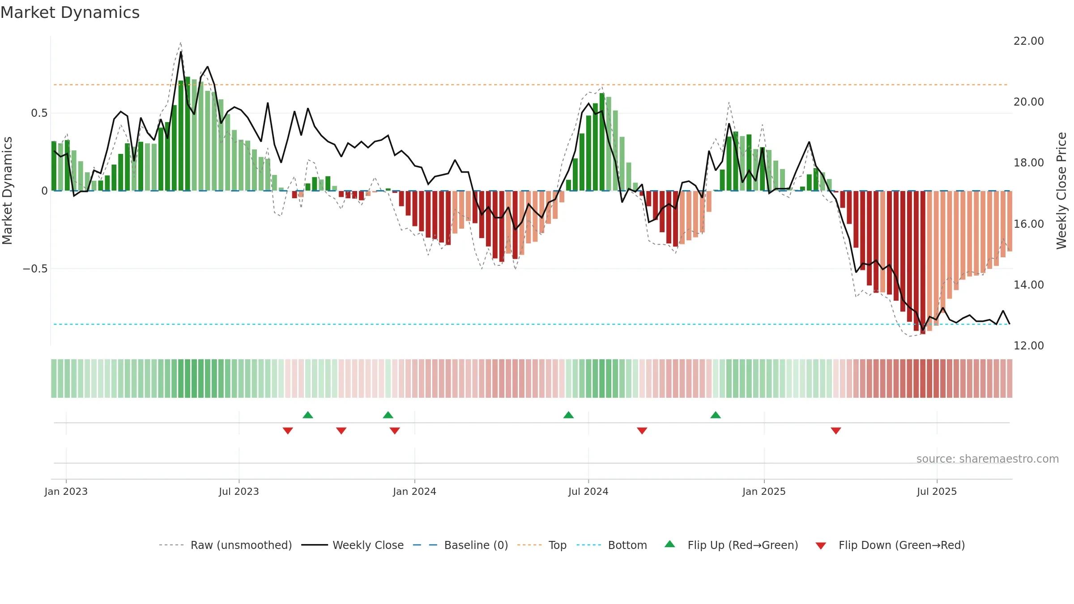Click the Jul 2024 x-axis label
Image resolution: width=1074 pixels, height=604 pixels.
588,491
